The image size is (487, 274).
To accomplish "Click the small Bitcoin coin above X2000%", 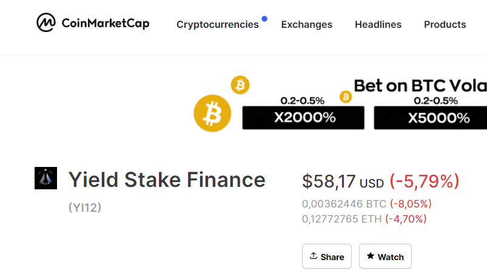I will [240, 85].
